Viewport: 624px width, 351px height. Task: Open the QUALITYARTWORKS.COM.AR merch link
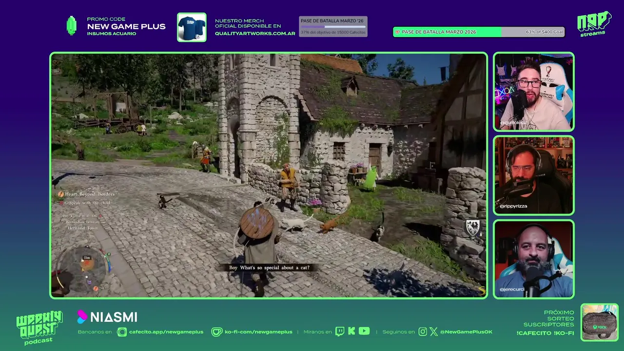click(x=255, y=34)
